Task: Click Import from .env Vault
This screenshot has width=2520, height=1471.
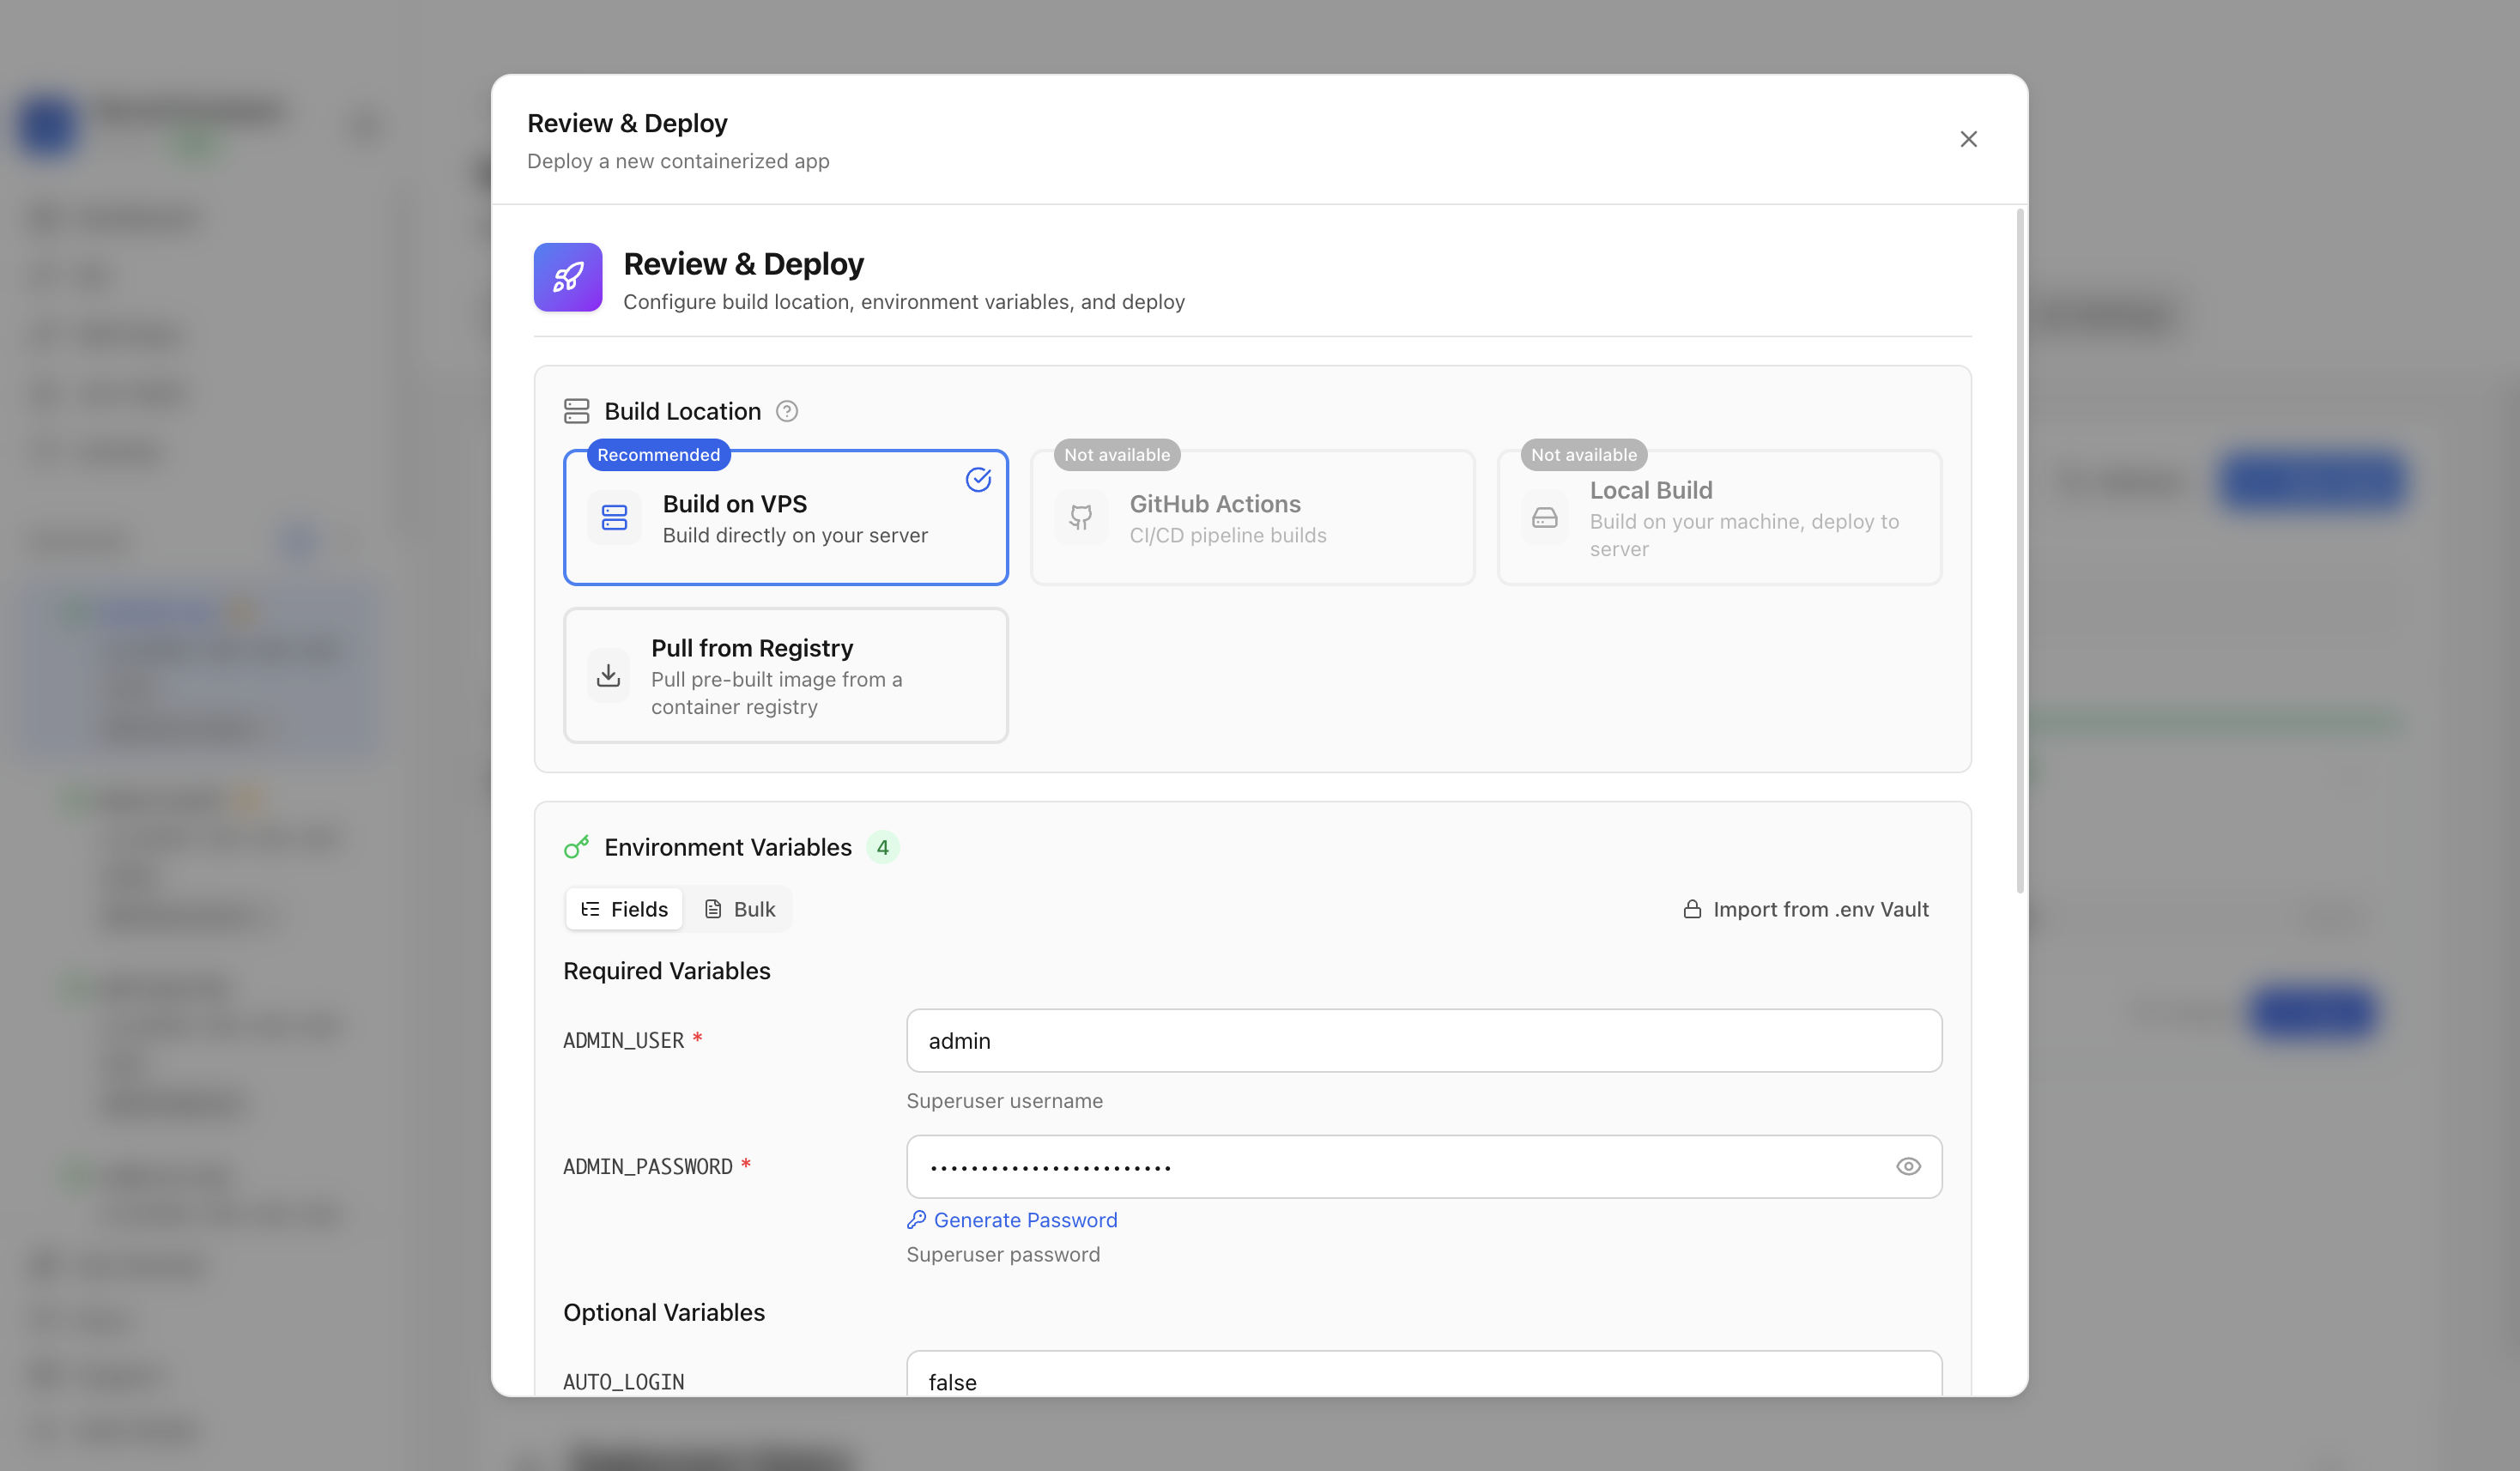Action: point(1805,909)
